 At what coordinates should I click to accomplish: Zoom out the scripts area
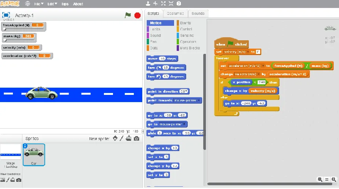[320, 179]
